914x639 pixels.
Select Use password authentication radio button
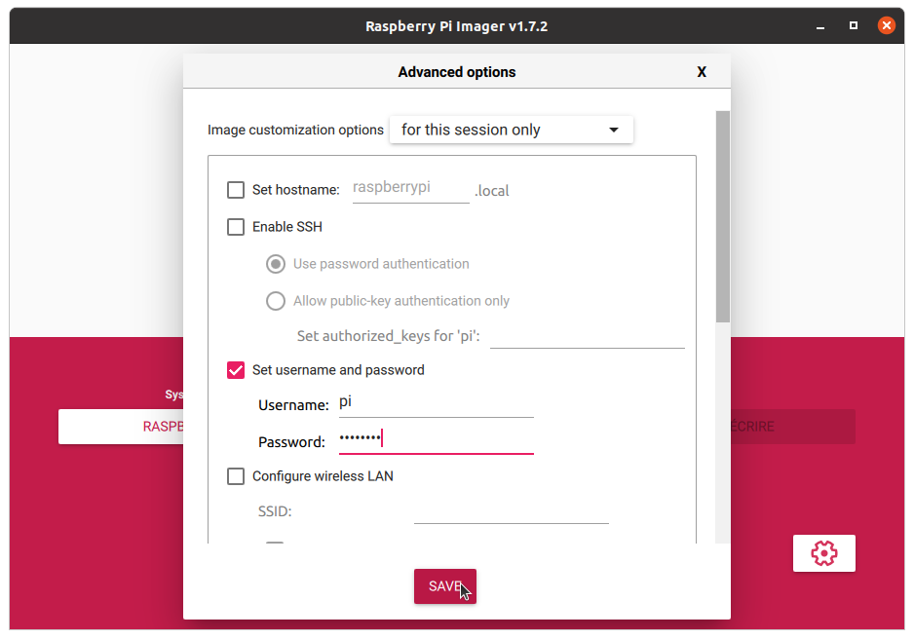[x=276, y=264]
